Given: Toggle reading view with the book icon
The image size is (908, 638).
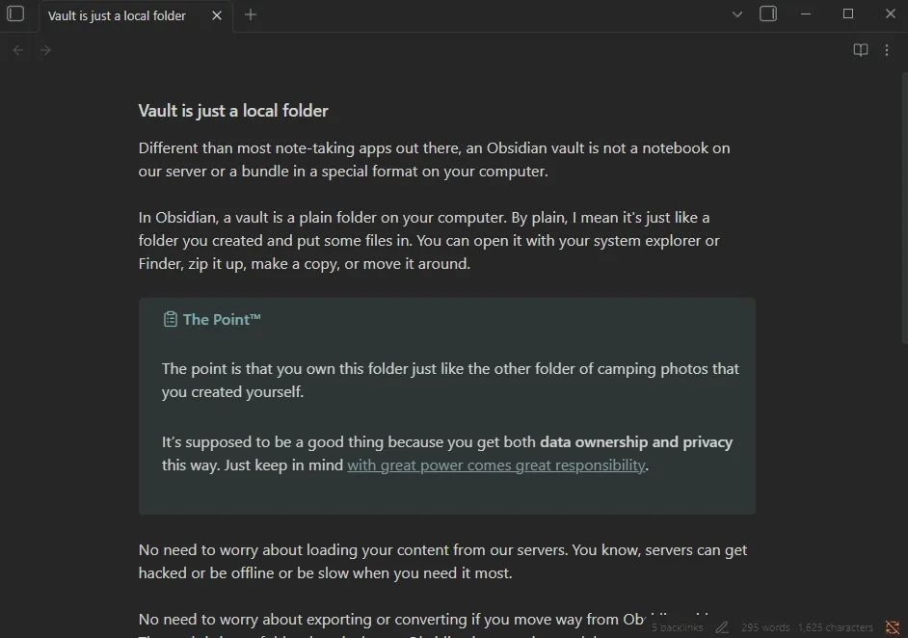Looking at the screenshot, I should tap(860, 49).
